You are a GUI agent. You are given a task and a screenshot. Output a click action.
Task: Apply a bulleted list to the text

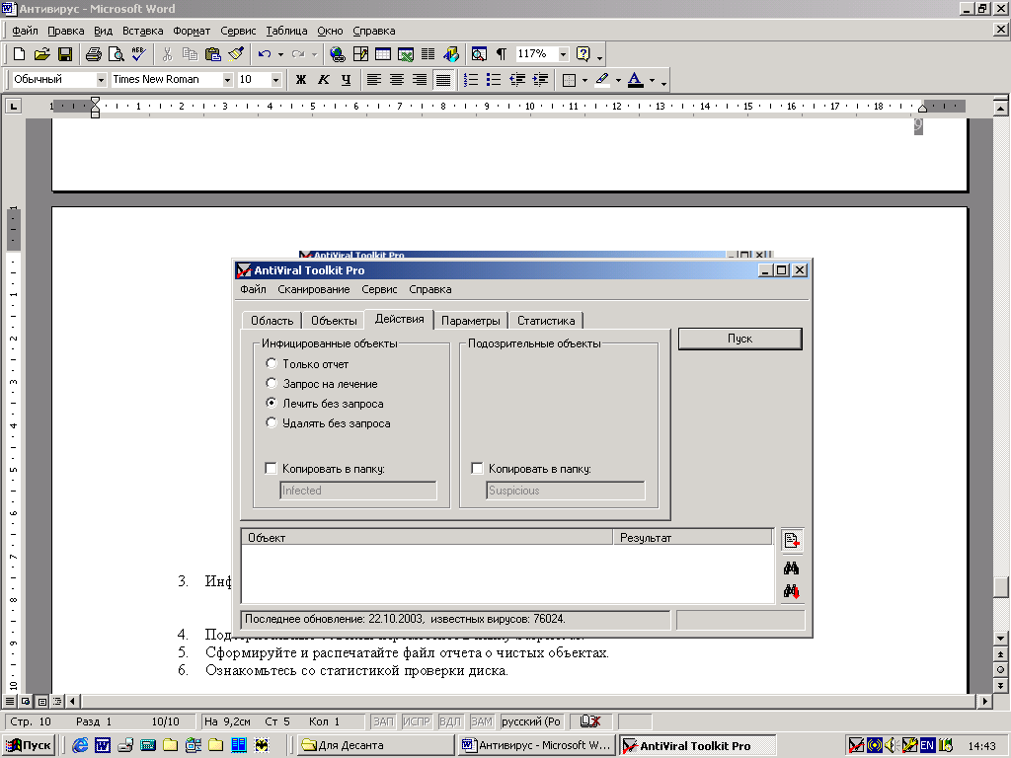[x=494, y=80]
